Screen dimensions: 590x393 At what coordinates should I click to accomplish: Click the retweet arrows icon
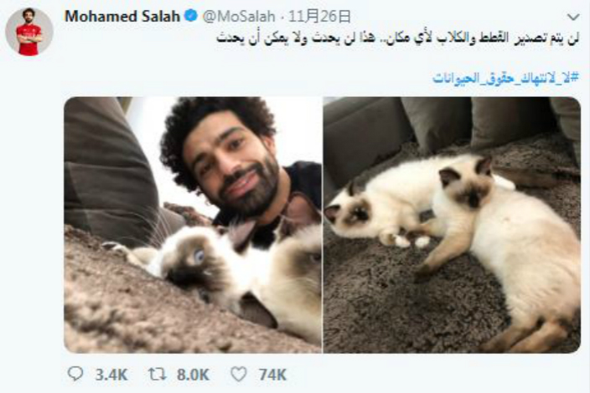click(x=158, y=374)
